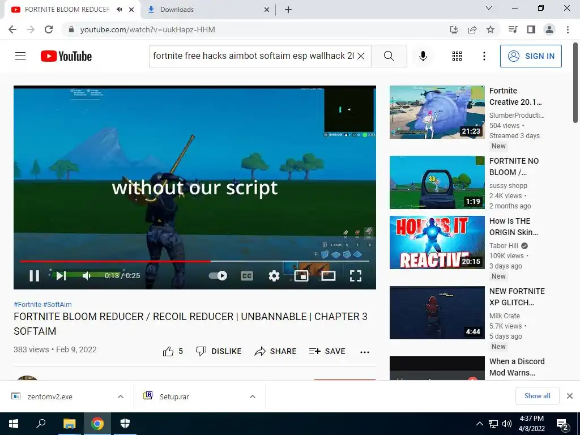580x435 pixels.
Task: Open a new browser tab
Action: [x=288, y=10]
